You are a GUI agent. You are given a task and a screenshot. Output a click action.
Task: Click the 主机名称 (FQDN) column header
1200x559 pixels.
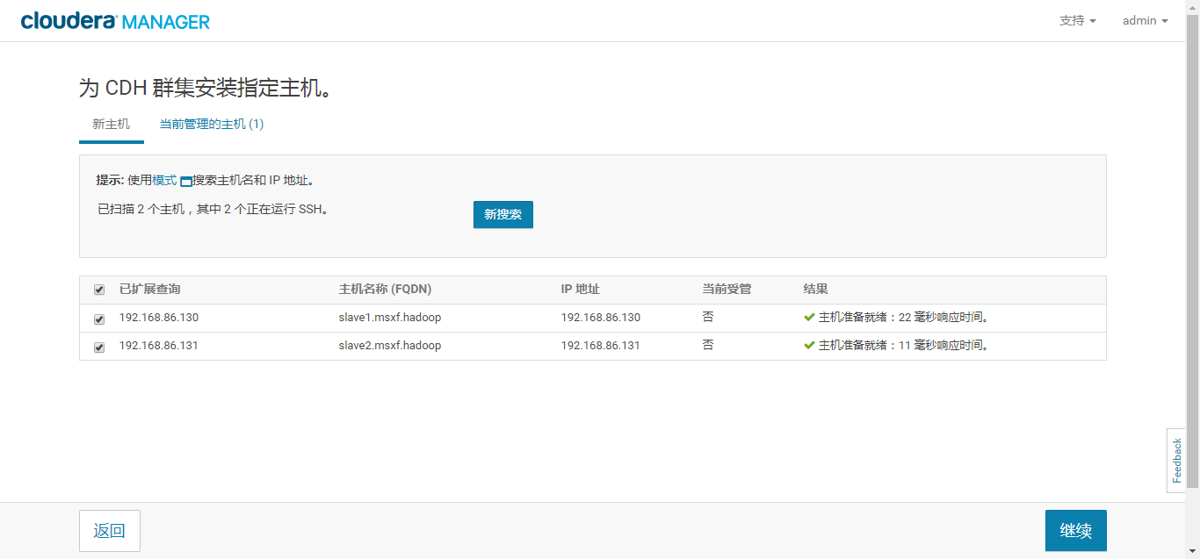[385, 290]
